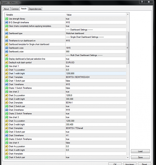Click the bool icon of Clear charts completely row
This screenshot has width=156, height=165.
click(7, 26)
